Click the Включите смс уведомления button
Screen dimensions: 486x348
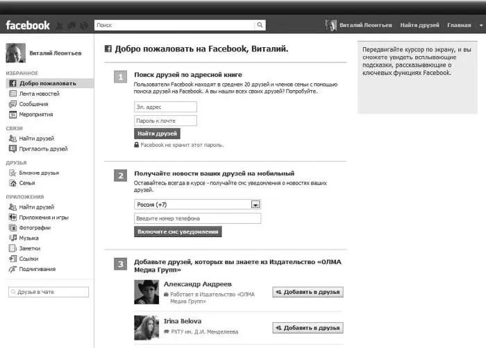tap(178, 232)
